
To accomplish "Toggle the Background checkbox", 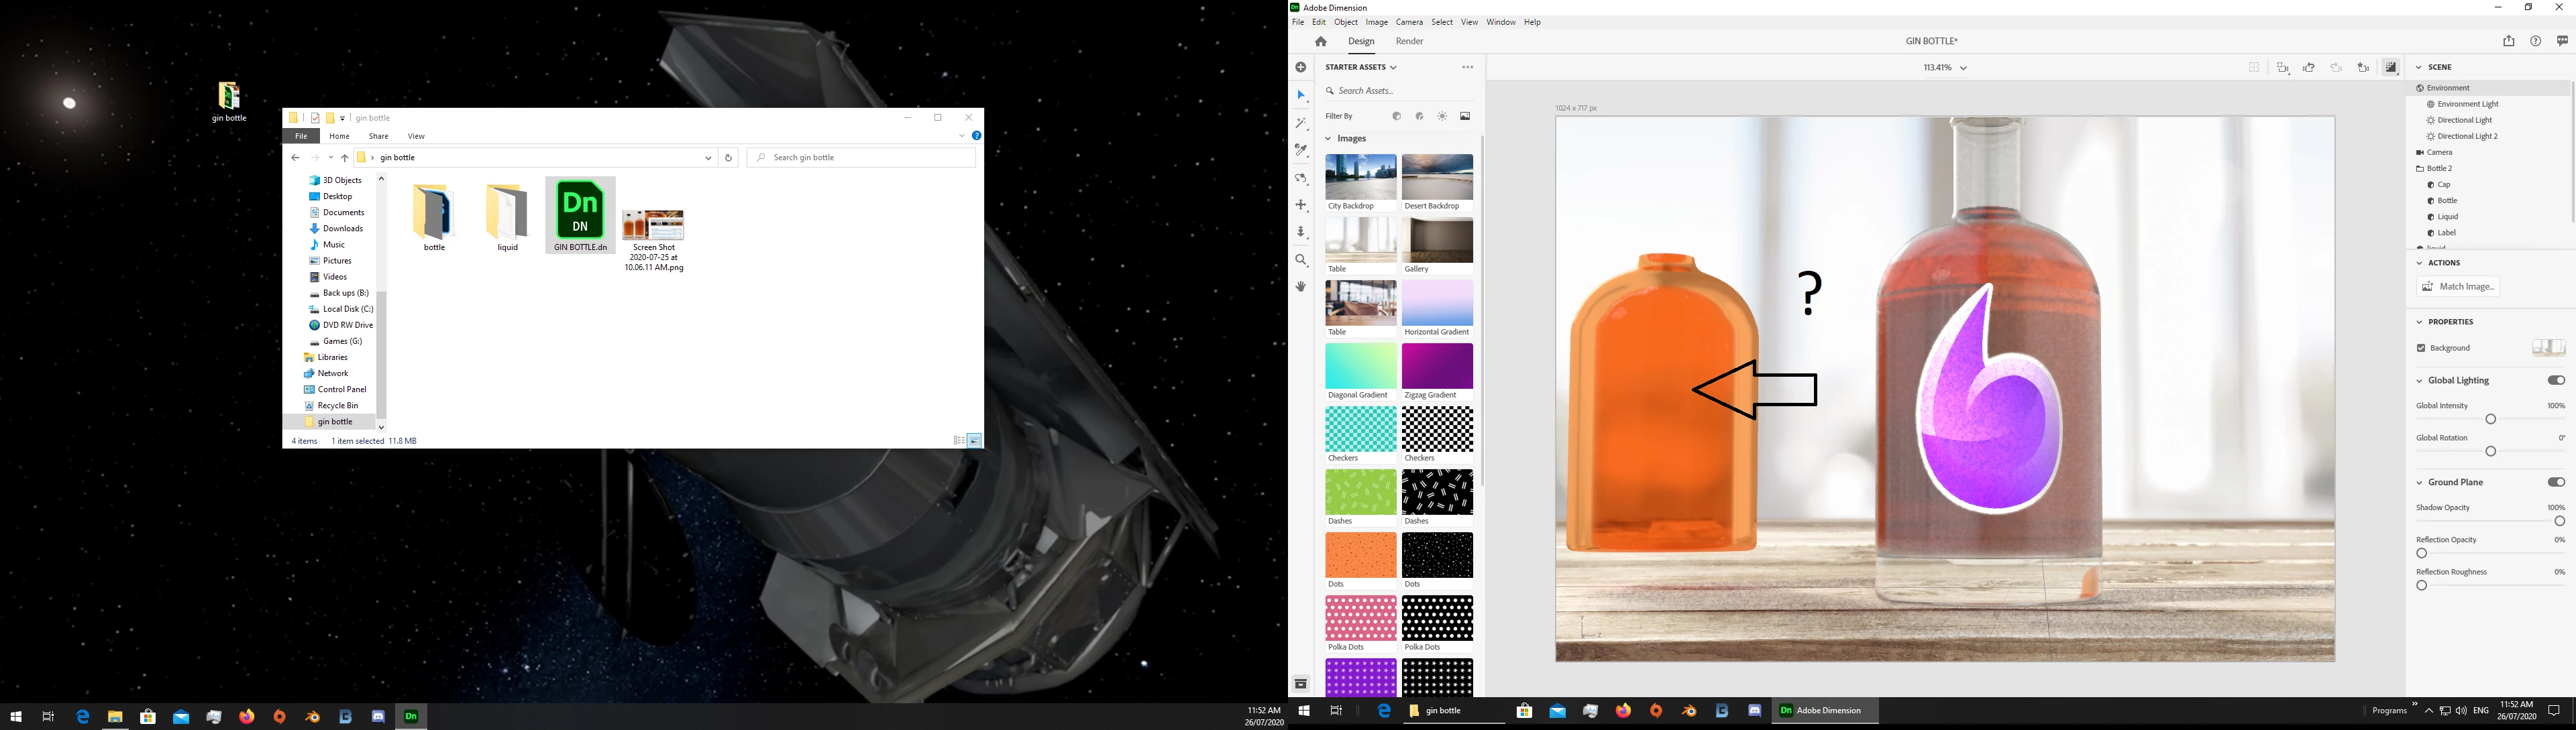I will click(2421, 349).
